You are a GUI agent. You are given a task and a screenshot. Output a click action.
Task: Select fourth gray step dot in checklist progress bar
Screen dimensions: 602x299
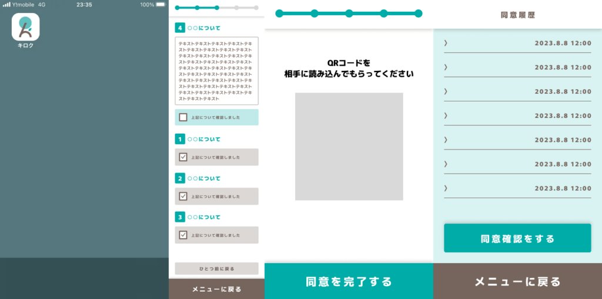pos(236,8)
